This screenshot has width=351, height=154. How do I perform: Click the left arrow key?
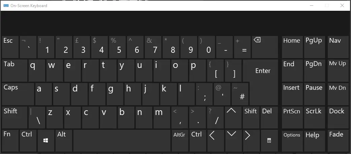[216, 141]
